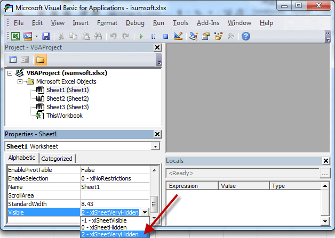Screen dimensions: 335x238
Task: Choose -1 - xlSheetVisible option
Action: [x=115, y=220]
